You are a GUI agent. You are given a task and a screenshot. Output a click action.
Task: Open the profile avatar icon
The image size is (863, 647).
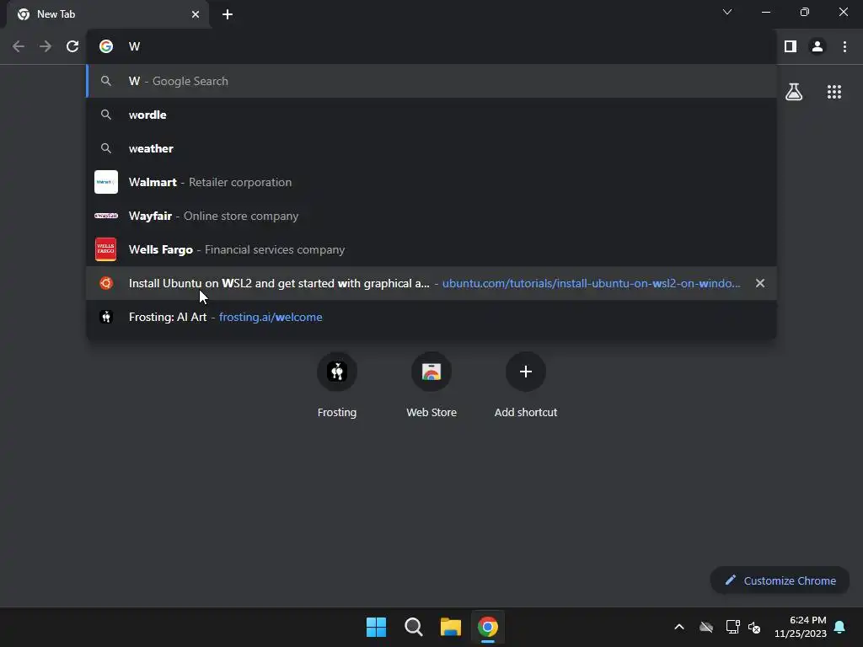tap(817, 46)
